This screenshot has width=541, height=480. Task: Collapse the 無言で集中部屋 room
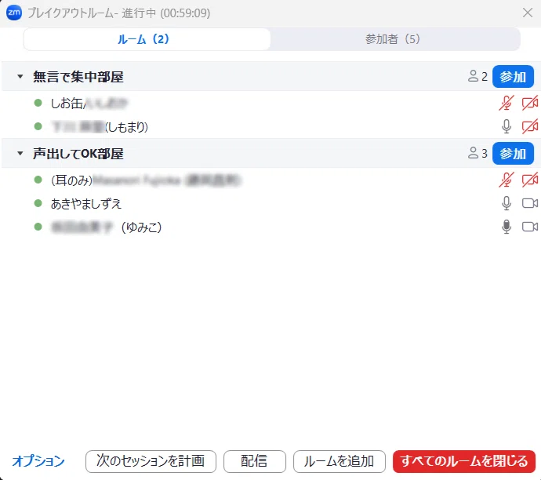pos(20,77)
